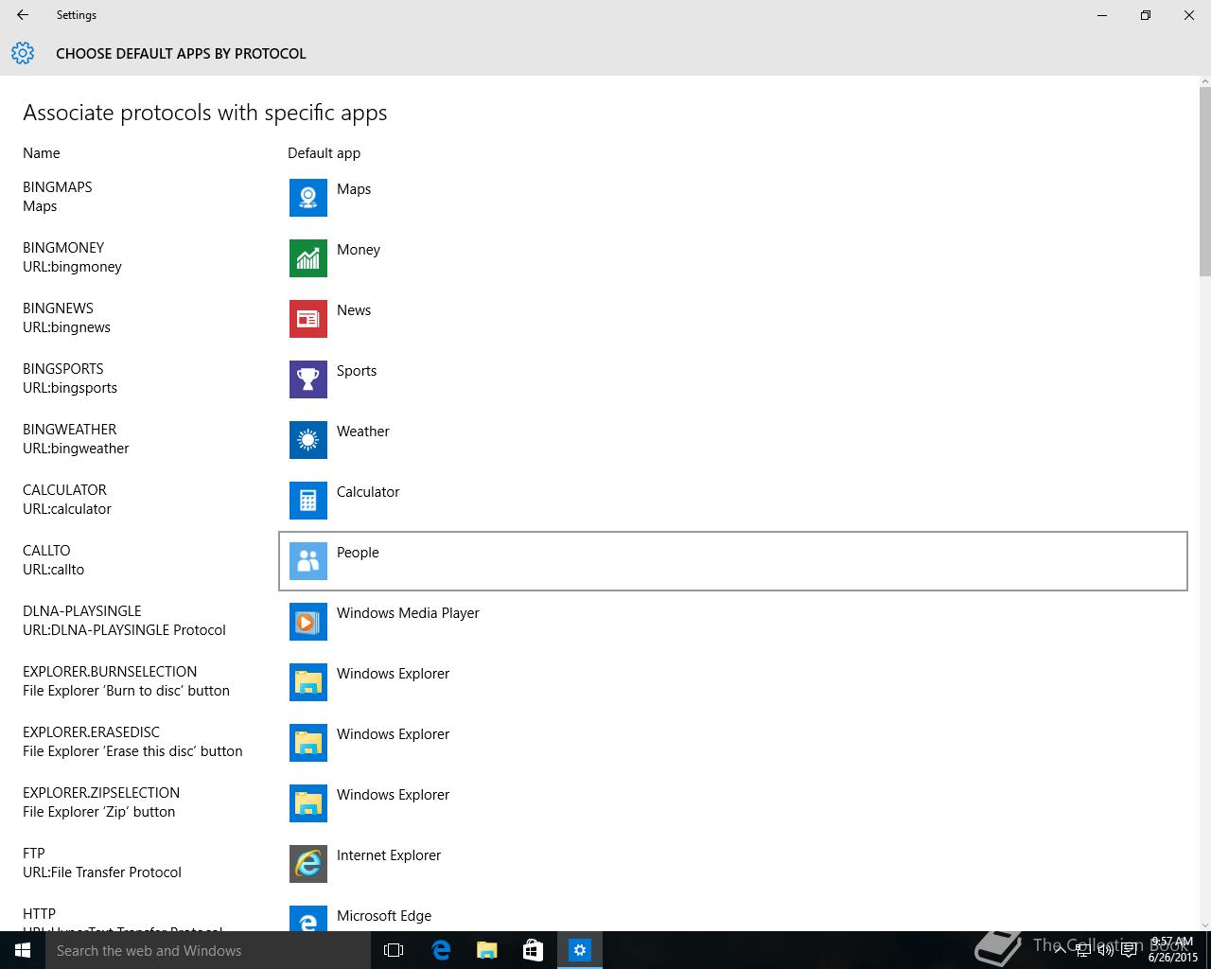Click the Windows Media Player icon
Screen dimensions: 1211x969
(307, 622)
